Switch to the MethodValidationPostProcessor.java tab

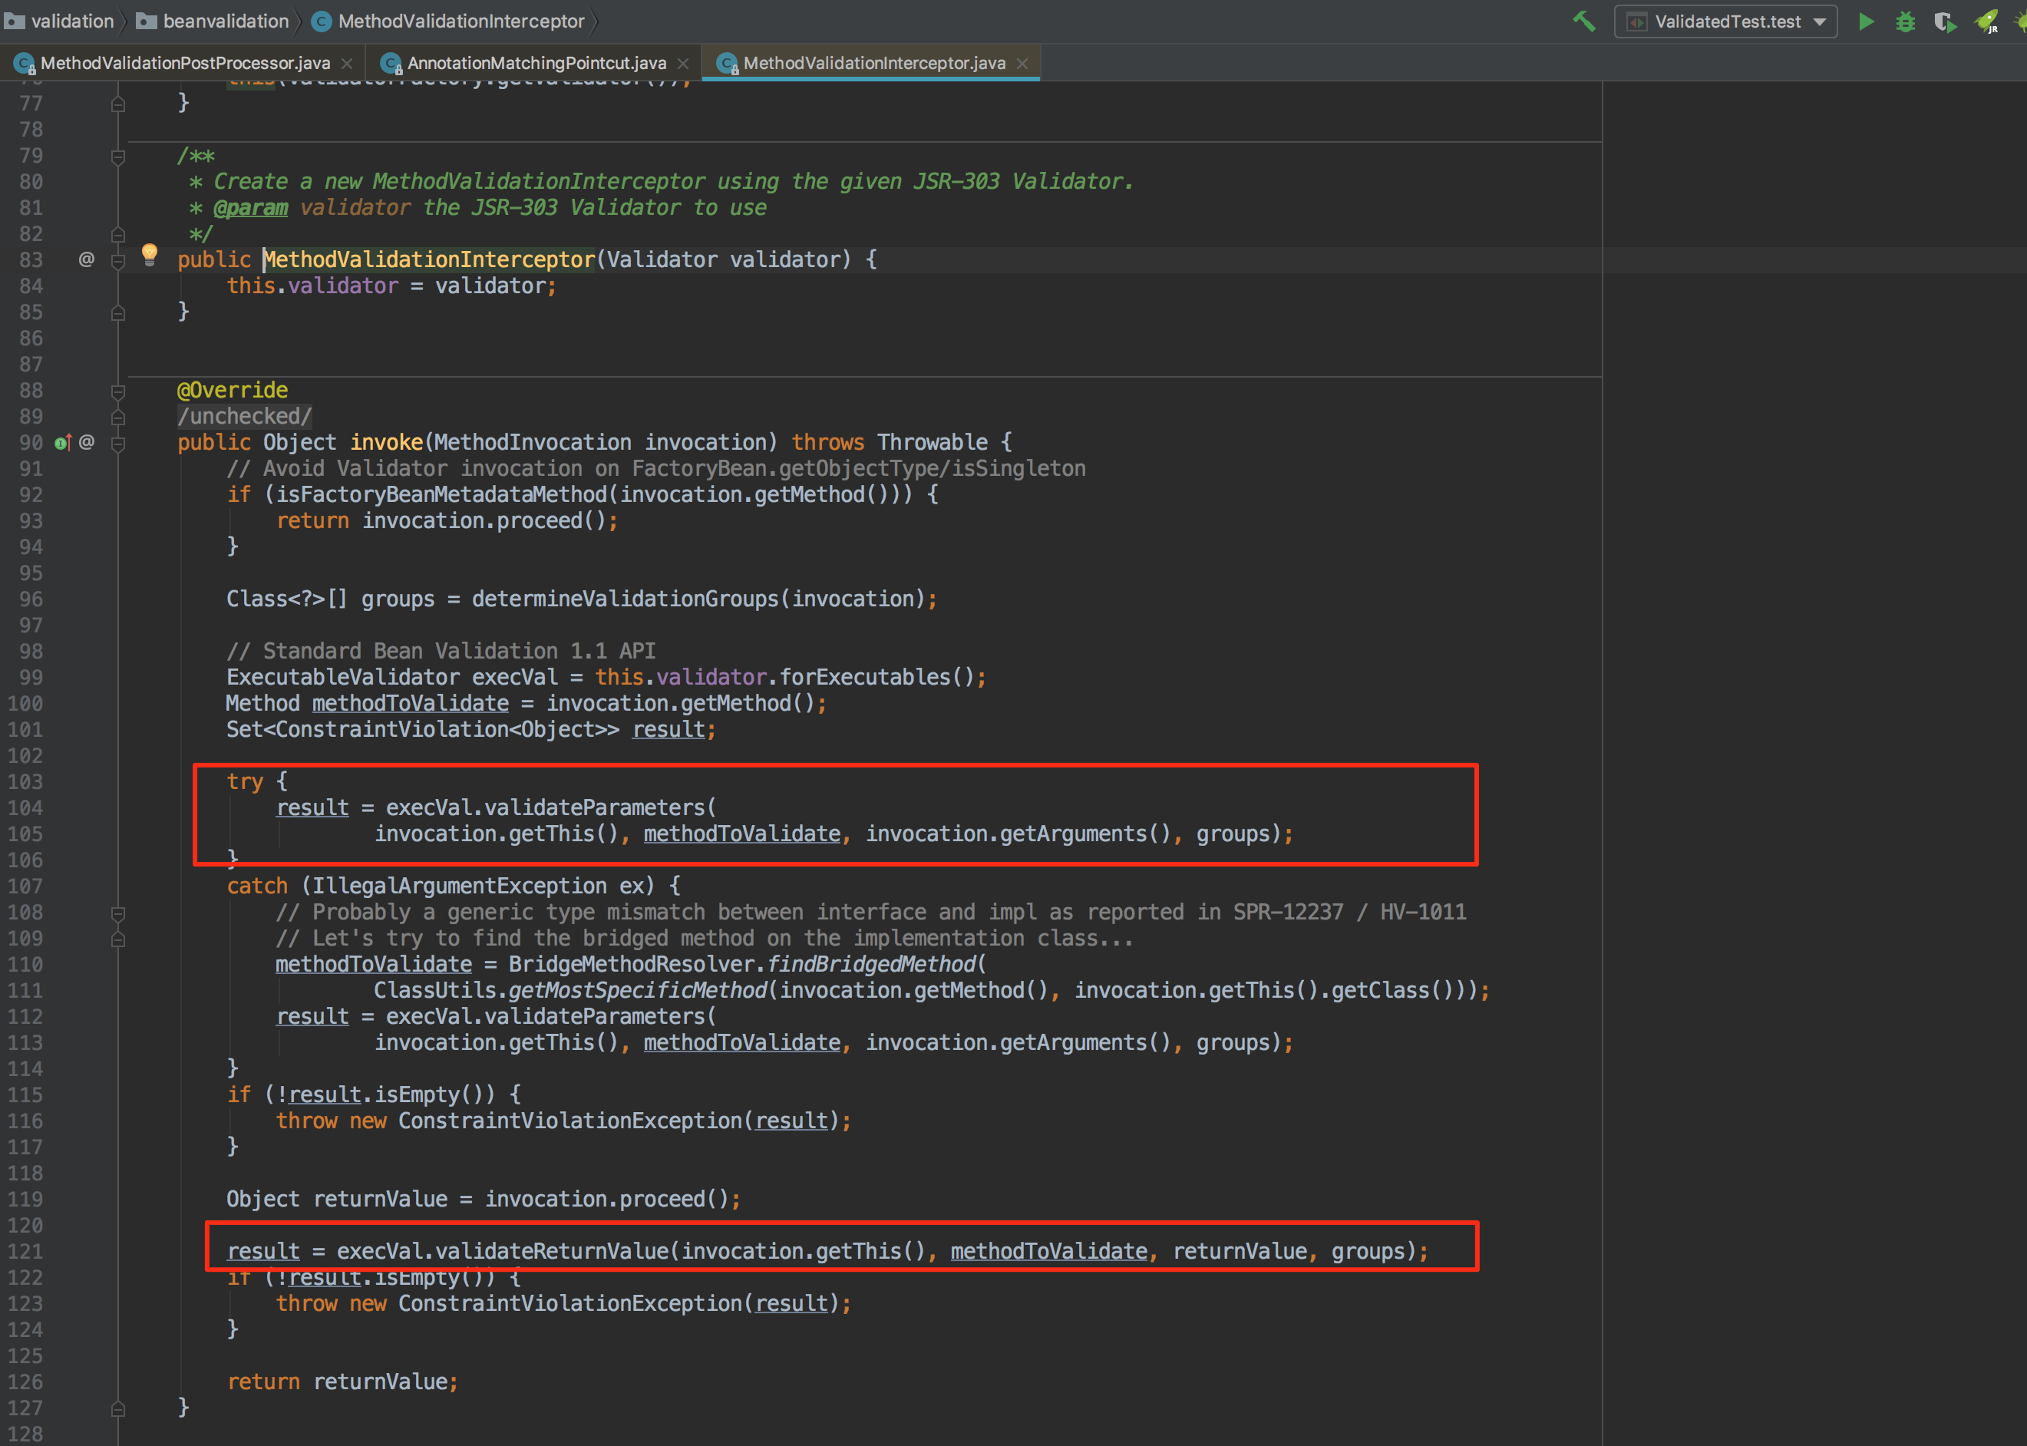point(184,63)
